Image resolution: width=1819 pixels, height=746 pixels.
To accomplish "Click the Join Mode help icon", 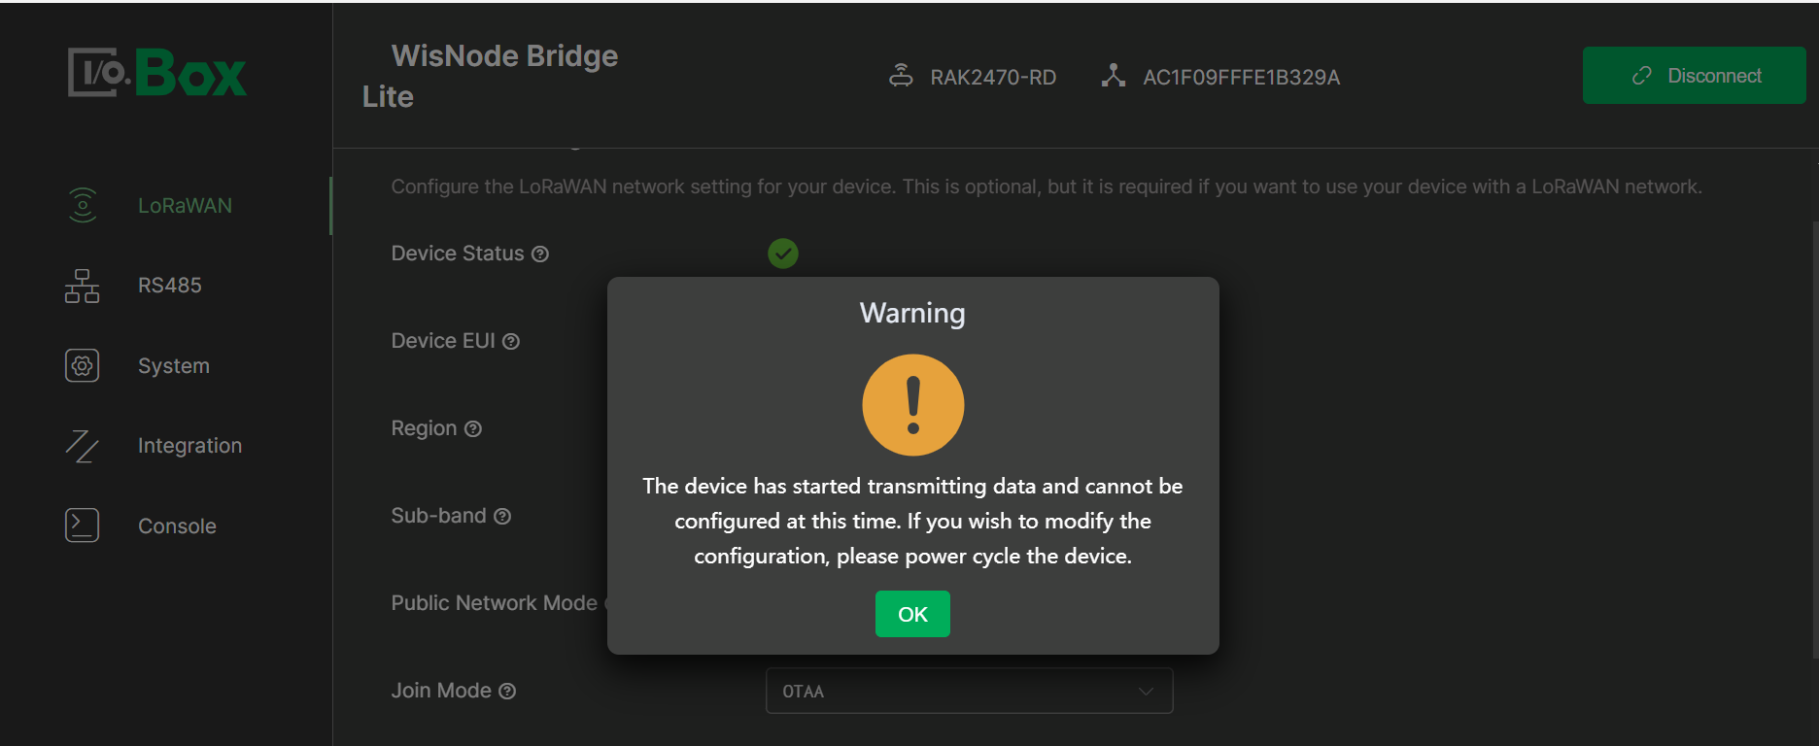I will (x=507, y=692).
